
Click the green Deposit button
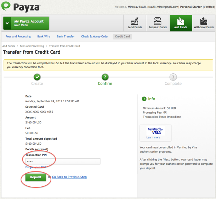point(35,177)
